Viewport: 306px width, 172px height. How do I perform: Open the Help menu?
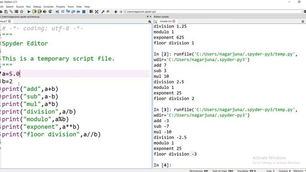[87, 7]
